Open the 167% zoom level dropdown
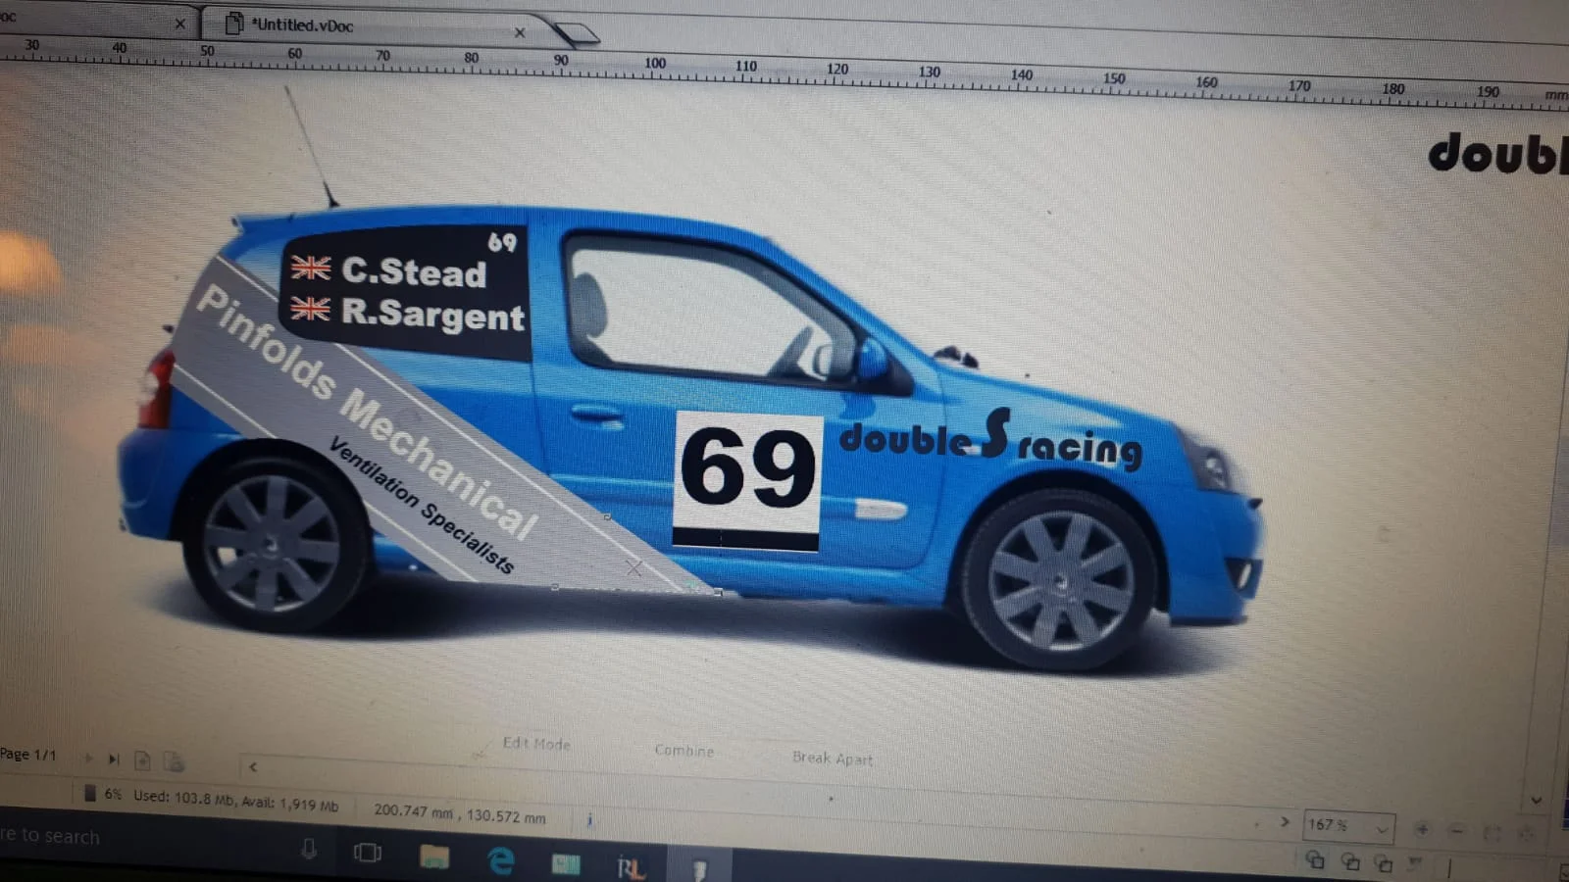This screenshot has height=882, width=1569. [x=1349, y=826]
